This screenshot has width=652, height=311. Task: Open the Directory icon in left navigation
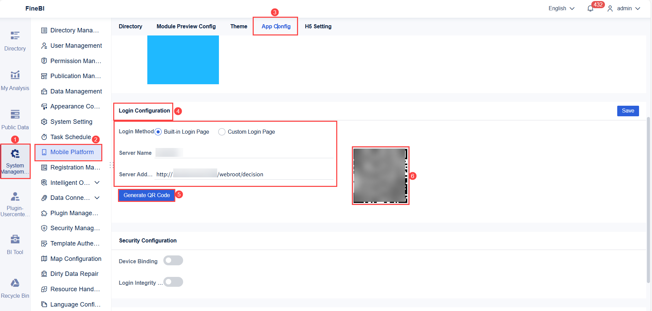pyautogui.click(x=15, y=35)
